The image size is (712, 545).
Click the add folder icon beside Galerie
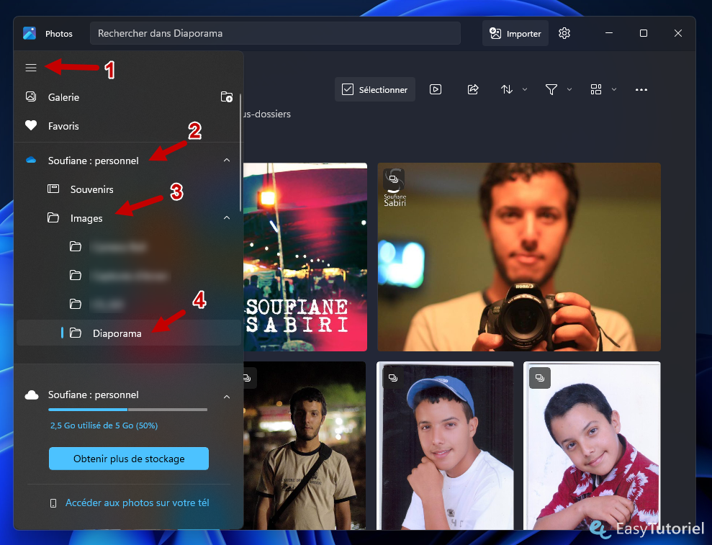coord(227,96)
